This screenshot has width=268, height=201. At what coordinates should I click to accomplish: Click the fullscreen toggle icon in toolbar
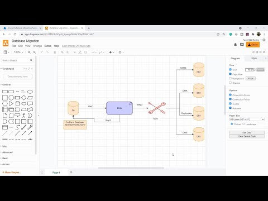tap(257, 52)
